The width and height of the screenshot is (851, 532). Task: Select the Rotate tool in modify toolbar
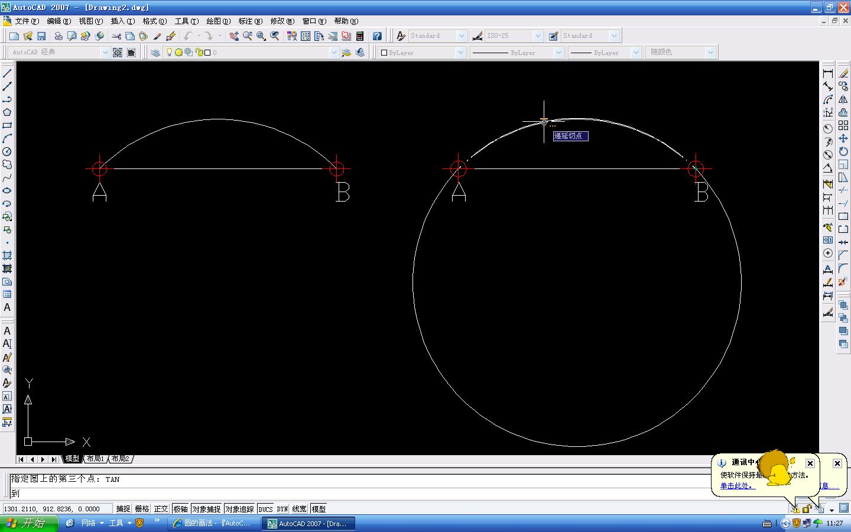click(843, 151)
